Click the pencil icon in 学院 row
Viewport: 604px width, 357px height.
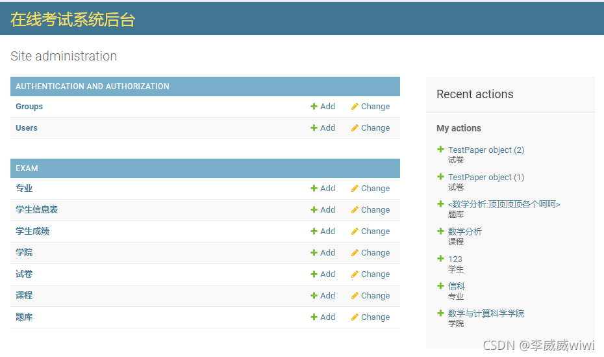click(355, 253)
